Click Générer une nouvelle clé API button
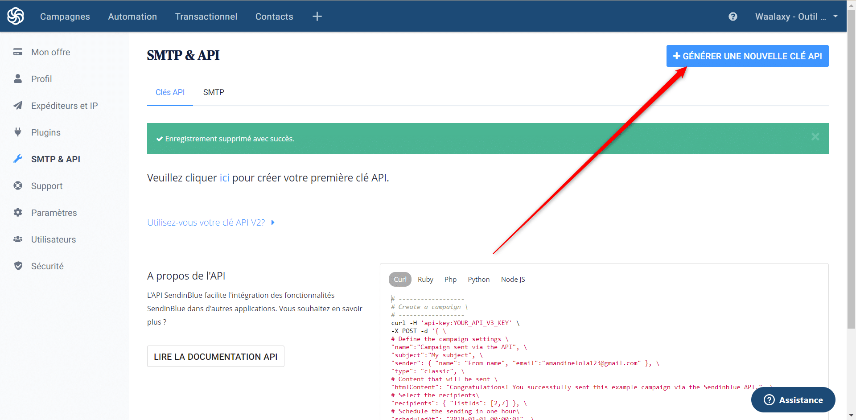 748,56
